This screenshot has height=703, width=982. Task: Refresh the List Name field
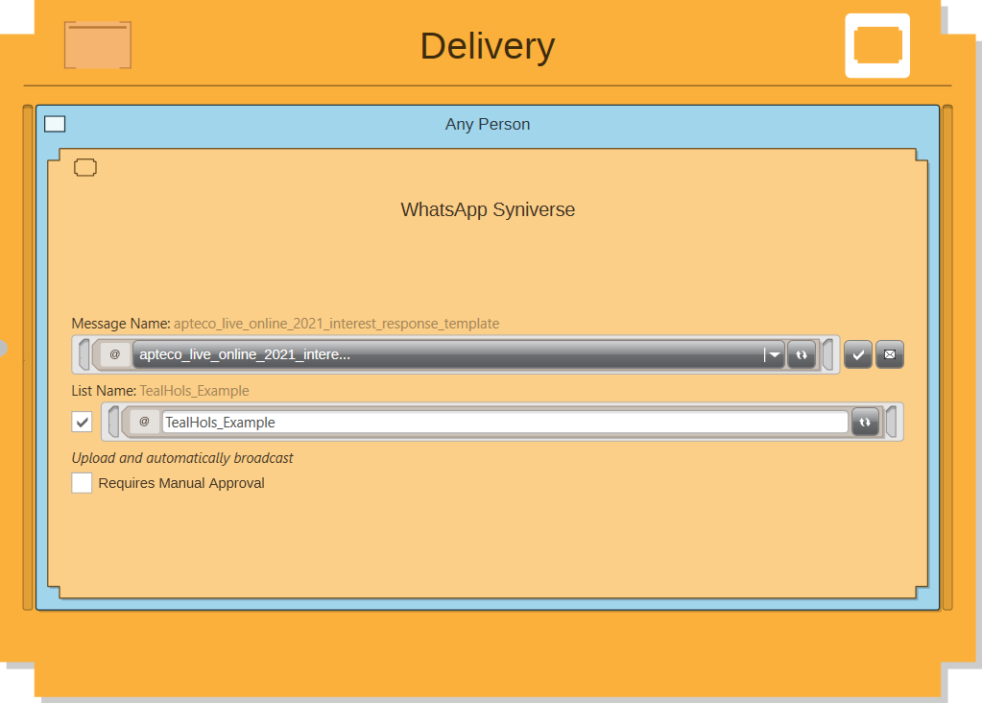click(x=865, y=422)
